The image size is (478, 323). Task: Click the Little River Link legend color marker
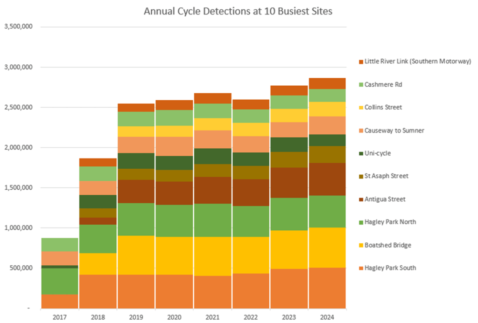coord(360,62)
